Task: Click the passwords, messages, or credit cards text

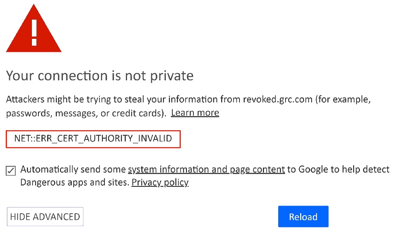Action: click(86, 113)
